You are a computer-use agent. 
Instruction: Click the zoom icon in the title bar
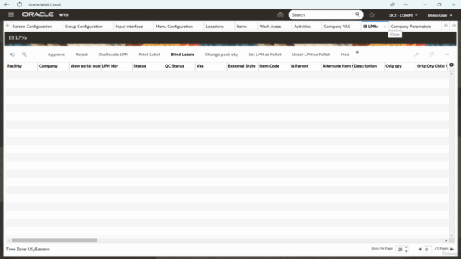point(392,4)
